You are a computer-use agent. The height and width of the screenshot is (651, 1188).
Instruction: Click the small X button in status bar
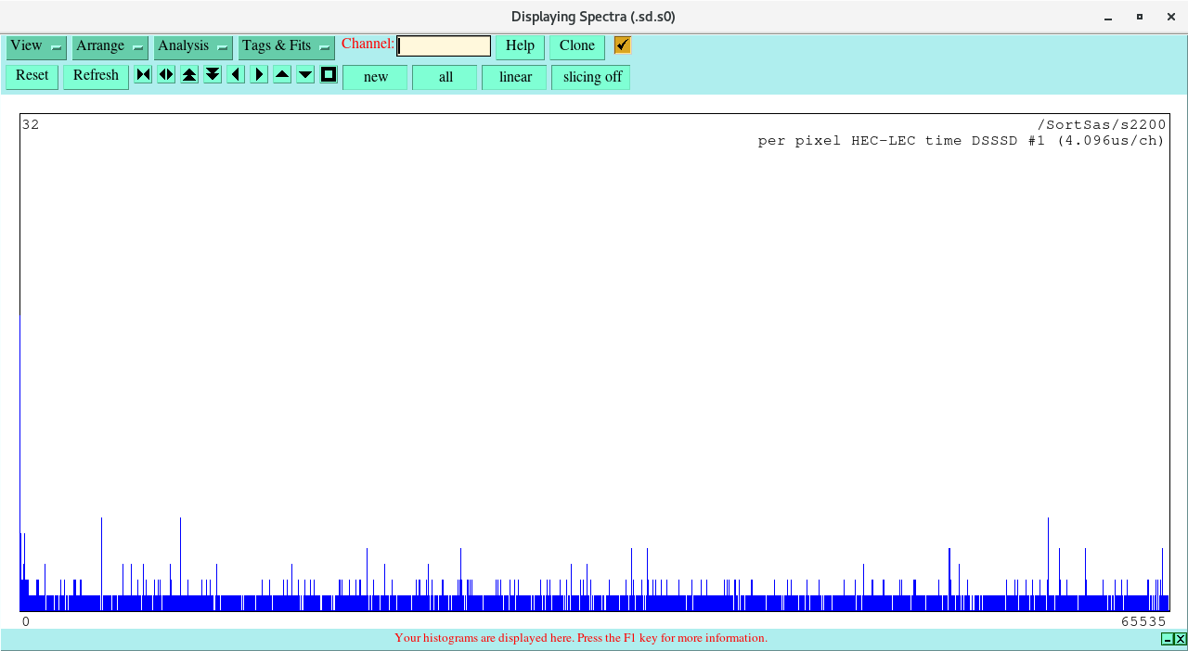tap(1181, 639)
